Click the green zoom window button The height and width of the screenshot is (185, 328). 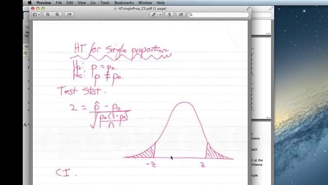(x=43, y=8)
